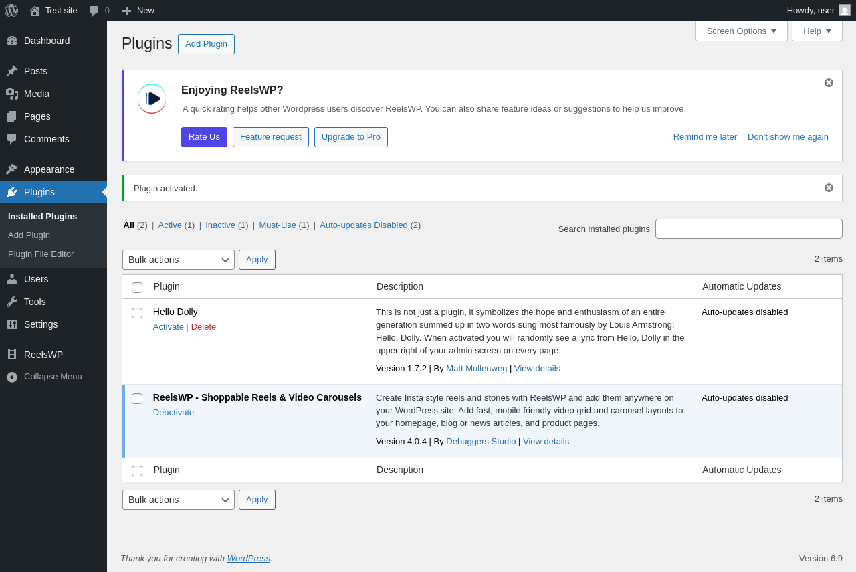Screen dimensions: 856x572
Task: Open the comments bubble icon in admin bar
Action: (x=94, y=11)
